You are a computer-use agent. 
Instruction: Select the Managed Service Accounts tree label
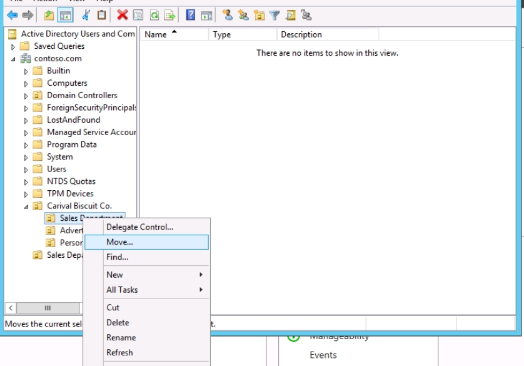pos(91,132)
